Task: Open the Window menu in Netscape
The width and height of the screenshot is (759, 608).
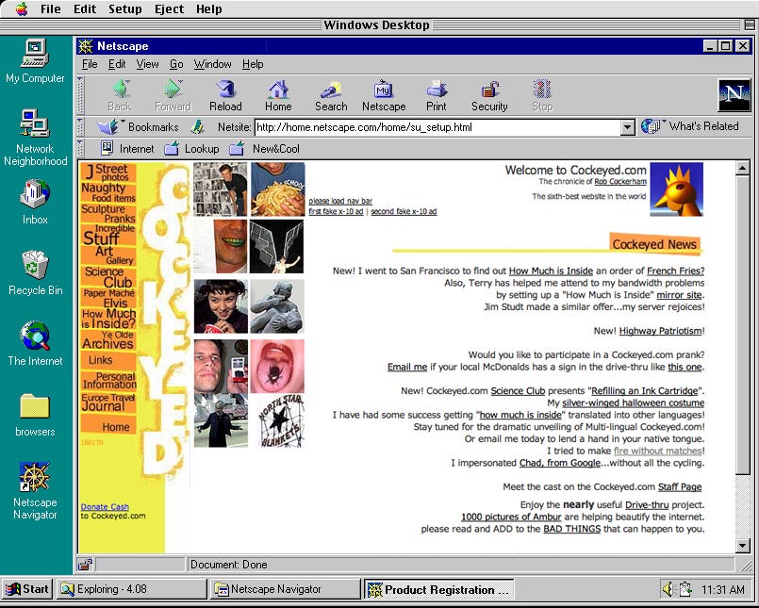Action: [212, 64]
